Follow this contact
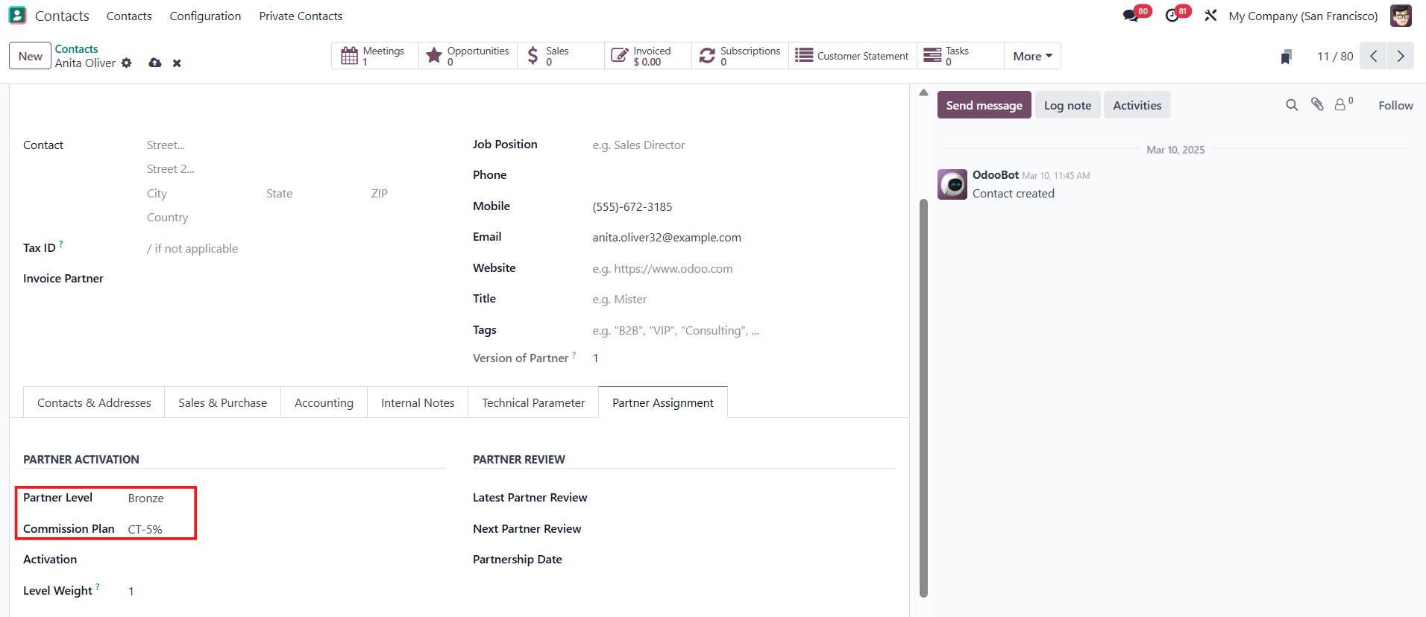The image size is (1426, 617). [x=1395, y=105]
